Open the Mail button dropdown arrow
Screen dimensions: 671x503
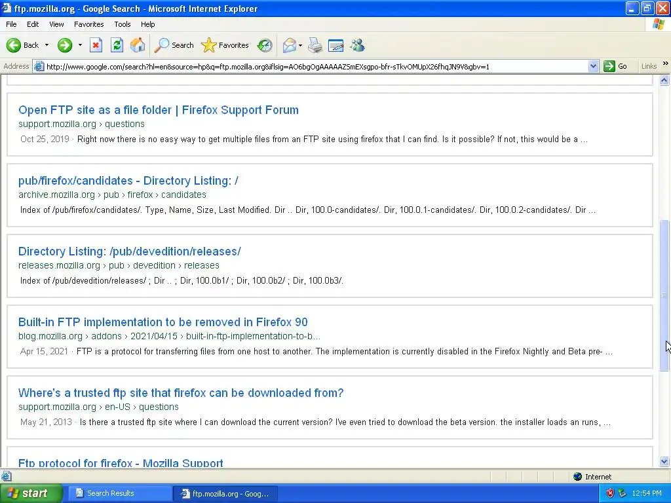click(x=300, y=45)
